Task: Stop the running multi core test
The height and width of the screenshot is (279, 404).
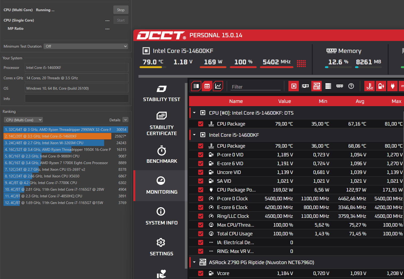Action: [121, 10]
